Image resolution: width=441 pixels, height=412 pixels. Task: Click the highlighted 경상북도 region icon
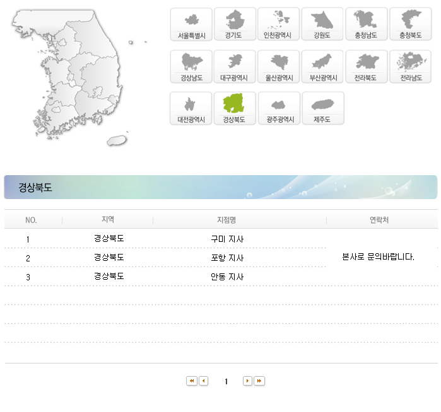235,108
